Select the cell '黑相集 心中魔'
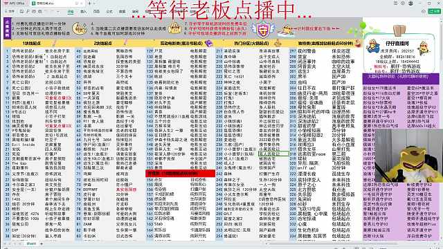The width and height of the screenshot is (443, 249). [x=313, y=214]
